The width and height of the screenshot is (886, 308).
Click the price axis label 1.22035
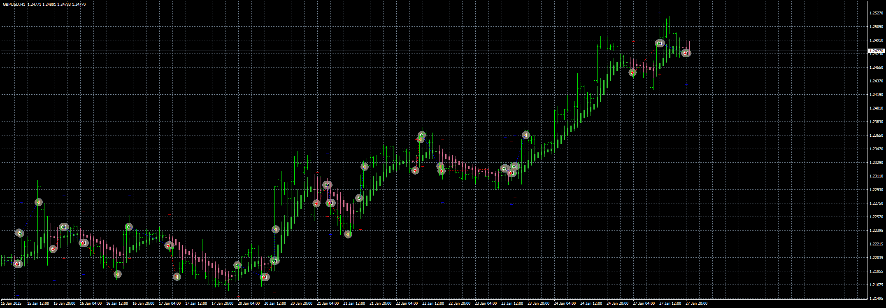[x=876, y=258]
